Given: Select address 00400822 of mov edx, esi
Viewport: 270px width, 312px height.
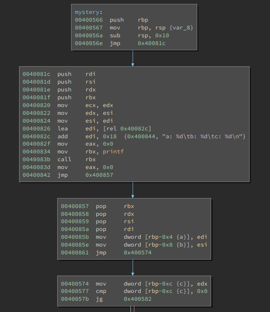Looking at the screenshot, I should coord(36,113).
